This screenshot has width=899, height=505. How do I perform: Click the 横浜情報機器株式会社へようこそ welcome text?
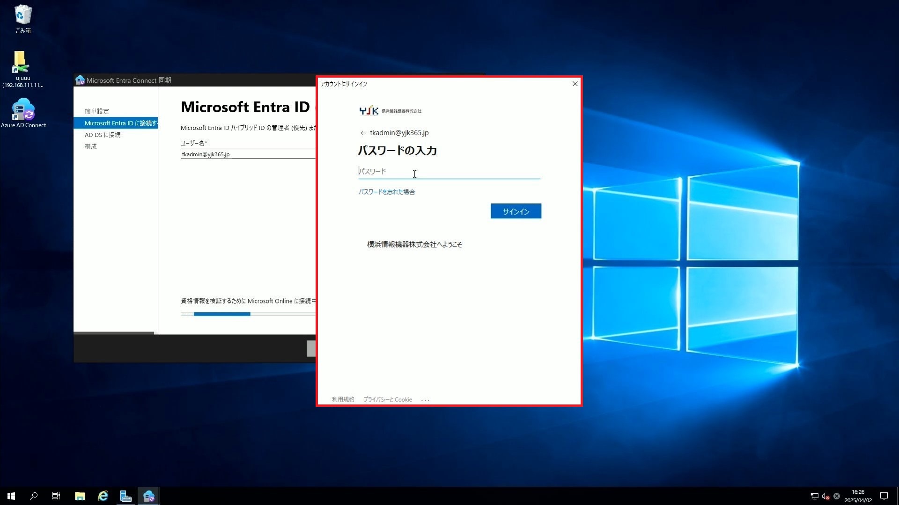click(x=414, y=245)
